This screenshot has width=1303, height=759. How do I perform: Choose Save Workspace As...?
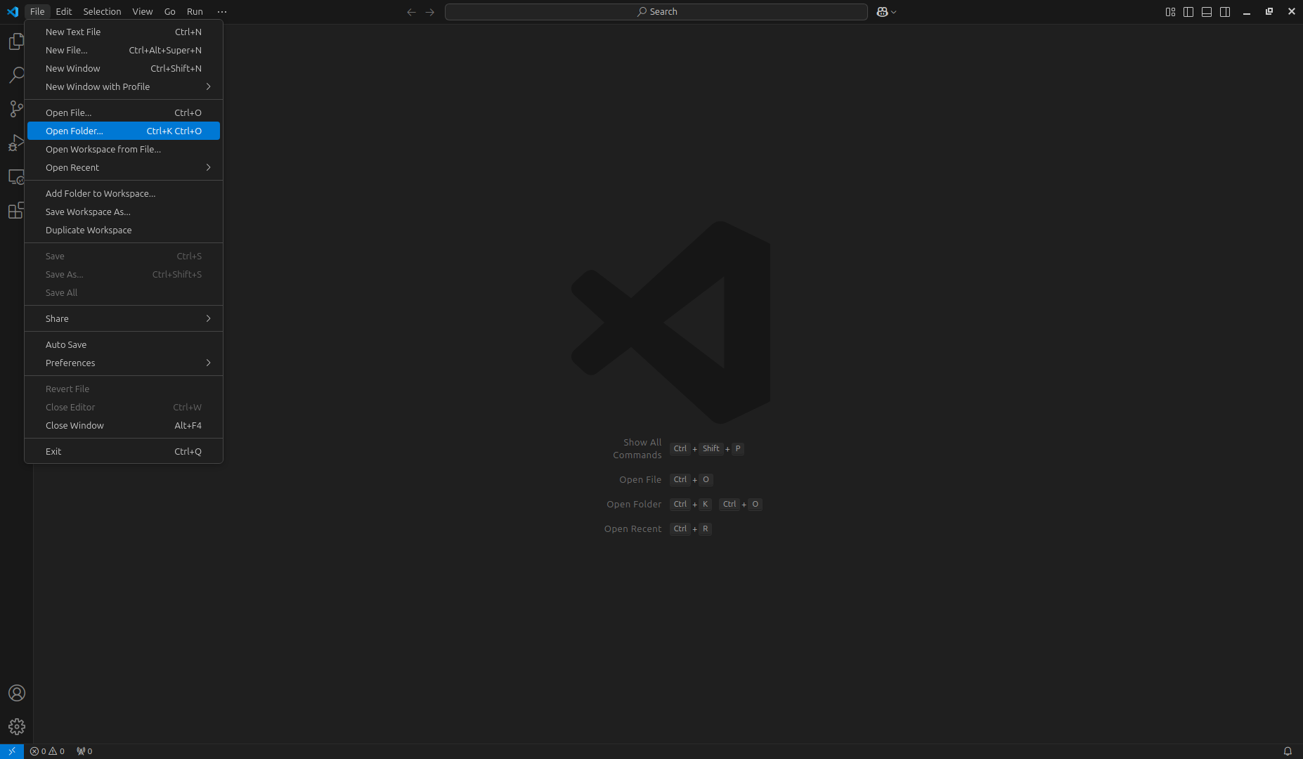pos(124,212)
